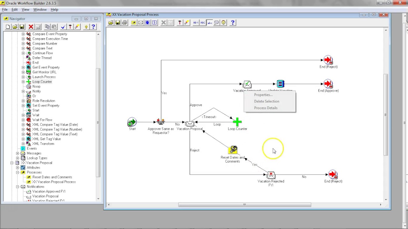Collapse the Notifications tree node
Image resolution: width=408 pixels, height=229 pixels.
coord(18,187)
